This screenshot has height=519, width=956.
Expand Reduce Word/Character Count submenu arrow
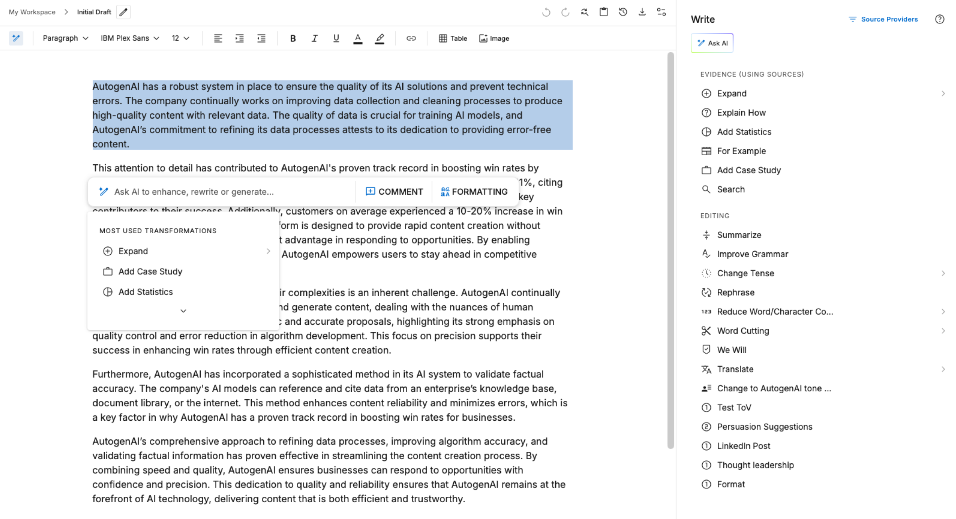coord(943,312)
